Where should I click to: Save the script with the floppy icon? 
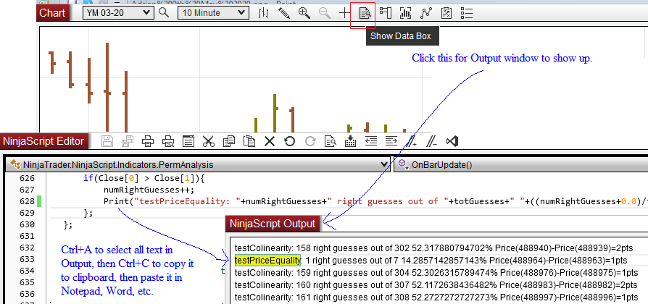[x=107, y=141]
